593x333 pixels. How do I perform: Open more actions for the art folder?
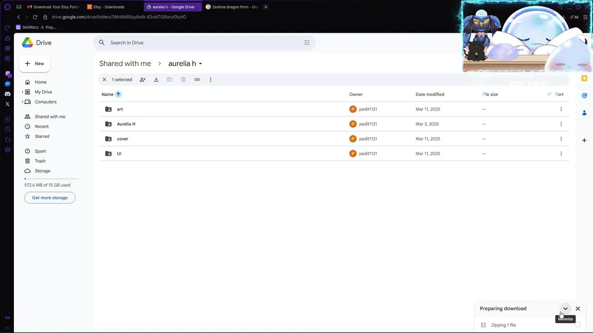coord(561,109)
